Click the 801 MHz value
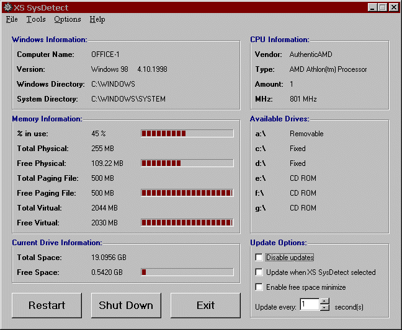The height and width of the screenshot is (330, 402). point(303,99)
